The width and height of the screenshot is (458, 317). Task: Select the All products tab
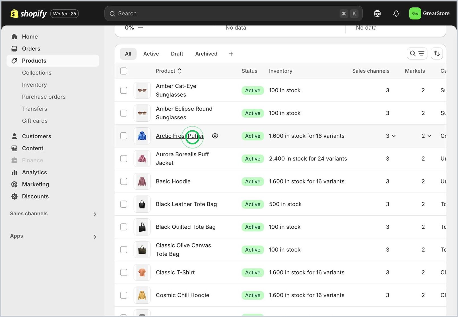(x=128, y=54)
